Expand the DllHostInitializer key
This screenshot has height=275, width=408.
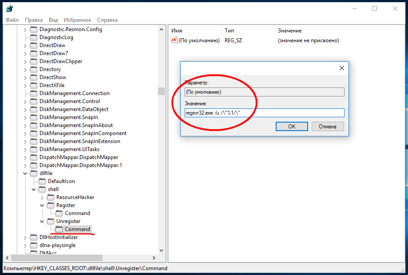tap(25, 238)
